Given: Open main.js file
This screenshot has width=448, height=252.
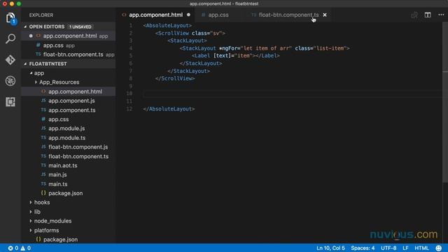Looking at the screenshot, I should 69,174.
